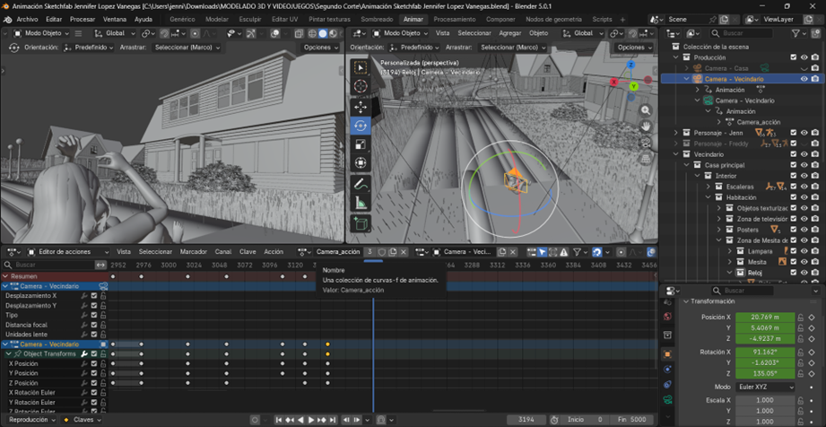This screenshot has width=826, height=427.
Task: Pick the Measure tool
Action: click(361, 203)
